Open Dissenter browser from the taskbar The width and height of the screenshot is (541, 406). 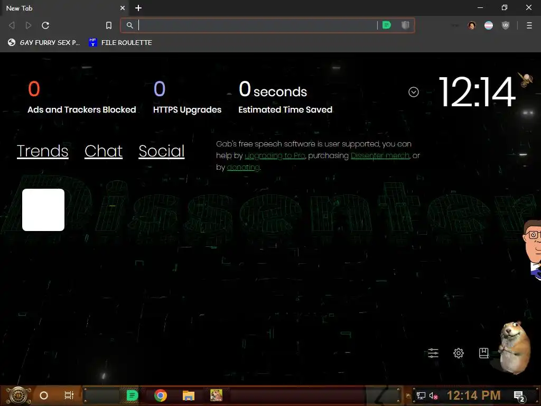click(132, 395)
